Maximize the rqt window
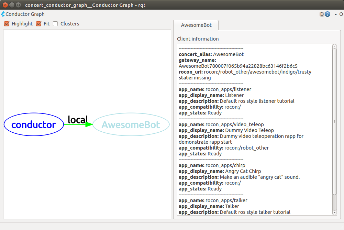 pyautogui.click(x=18, y=5)
